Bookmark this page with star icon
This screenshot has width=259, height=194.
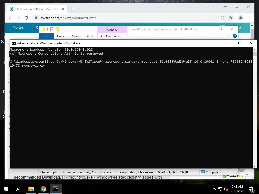(x=231, y=18)
